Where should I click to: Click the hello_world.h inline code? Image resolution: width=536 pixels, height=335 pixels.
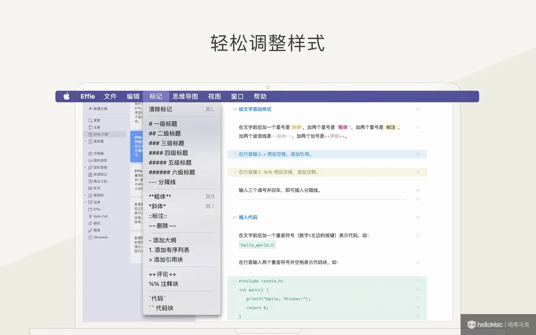coord(257,245)
